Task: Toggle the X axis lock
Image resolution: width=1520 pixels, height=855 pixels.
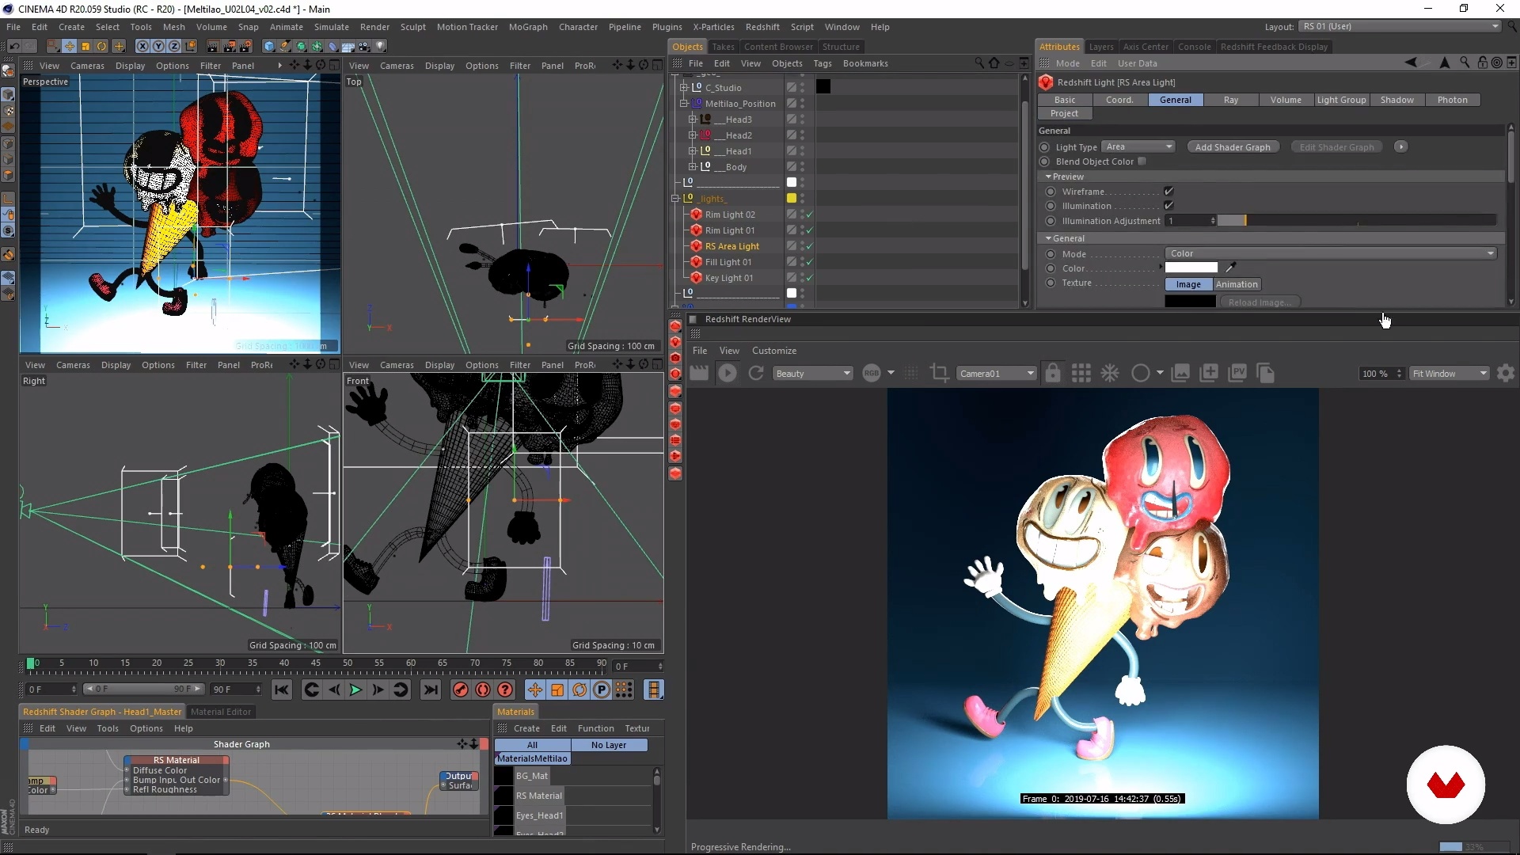Action: [142, 46]
